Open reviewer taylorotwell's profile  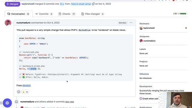[149, 28]
